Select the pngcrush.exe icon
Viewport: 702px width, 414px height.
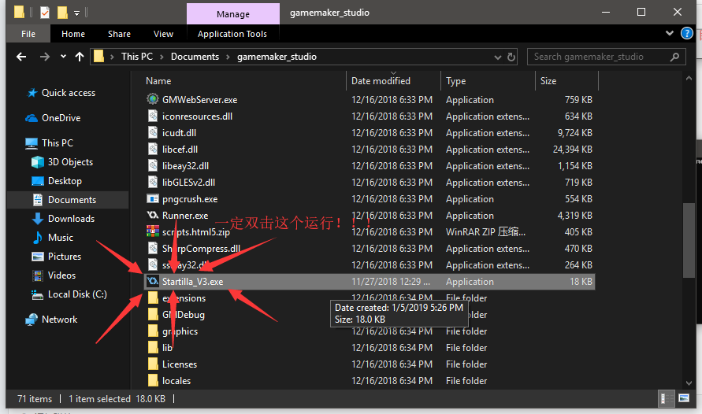point(153,199)
